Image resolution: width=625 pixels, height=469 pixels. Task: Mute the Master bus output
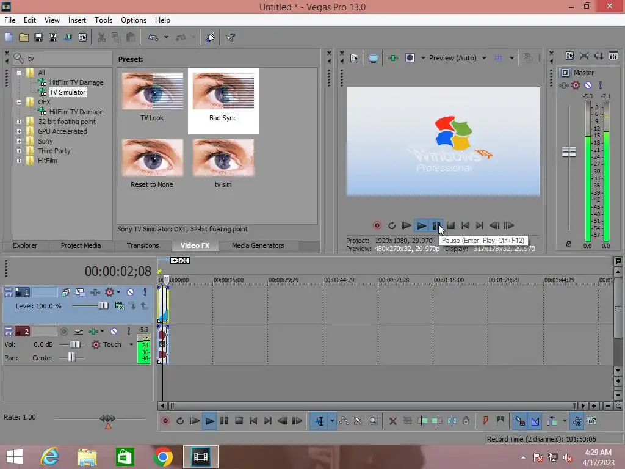tap(588, 85)
